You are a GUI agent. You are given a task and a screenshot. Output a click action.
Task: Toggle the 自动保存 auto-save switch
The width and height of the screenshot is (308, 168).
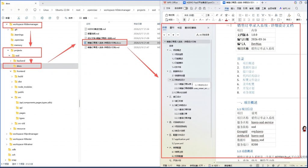(186, 8)
